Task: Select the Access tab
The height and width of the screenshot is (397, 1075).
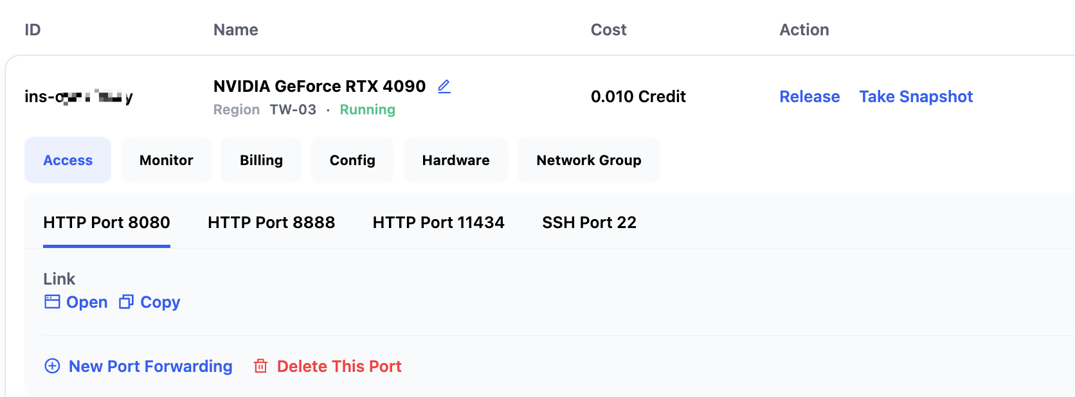Action: point(68,160)
